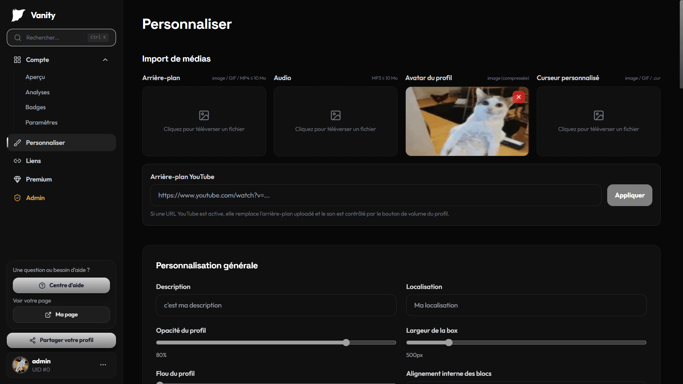The height and width of the screenshot is (384, 683).
Task: Focus the YouTube URL input field
Action: pos(376,195)
